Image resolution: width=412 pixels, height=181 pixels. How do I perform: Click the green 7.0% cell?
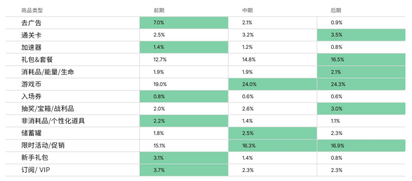tap(184, 23)
